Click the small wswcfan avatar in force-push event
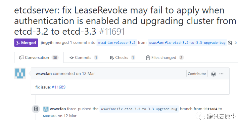Screen dimensions: 244x127 coord(46,109)
